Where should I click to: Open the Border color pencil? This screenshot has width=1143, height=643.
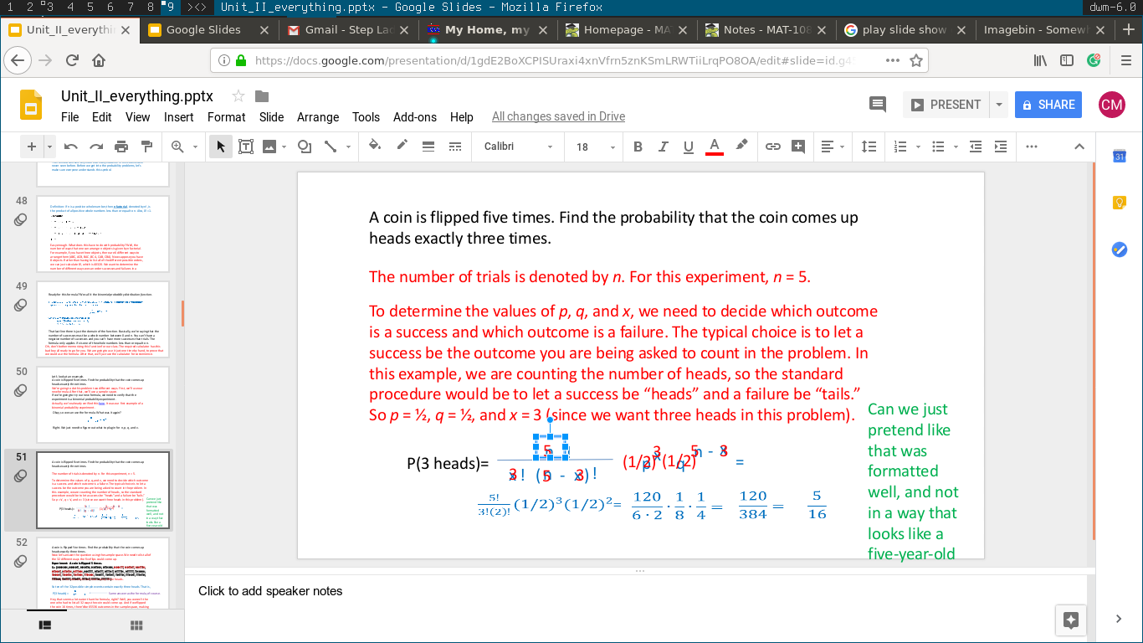point(402,146)
